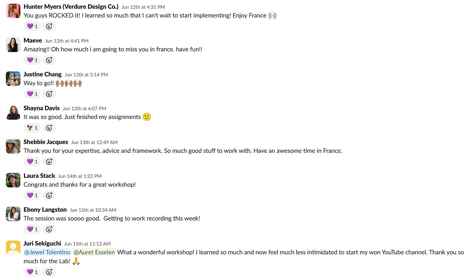Image resolution: width=471 pixels, height=280 pixels.
Task: Add reaction to Laura Stack's message
Action: point(49,195)
